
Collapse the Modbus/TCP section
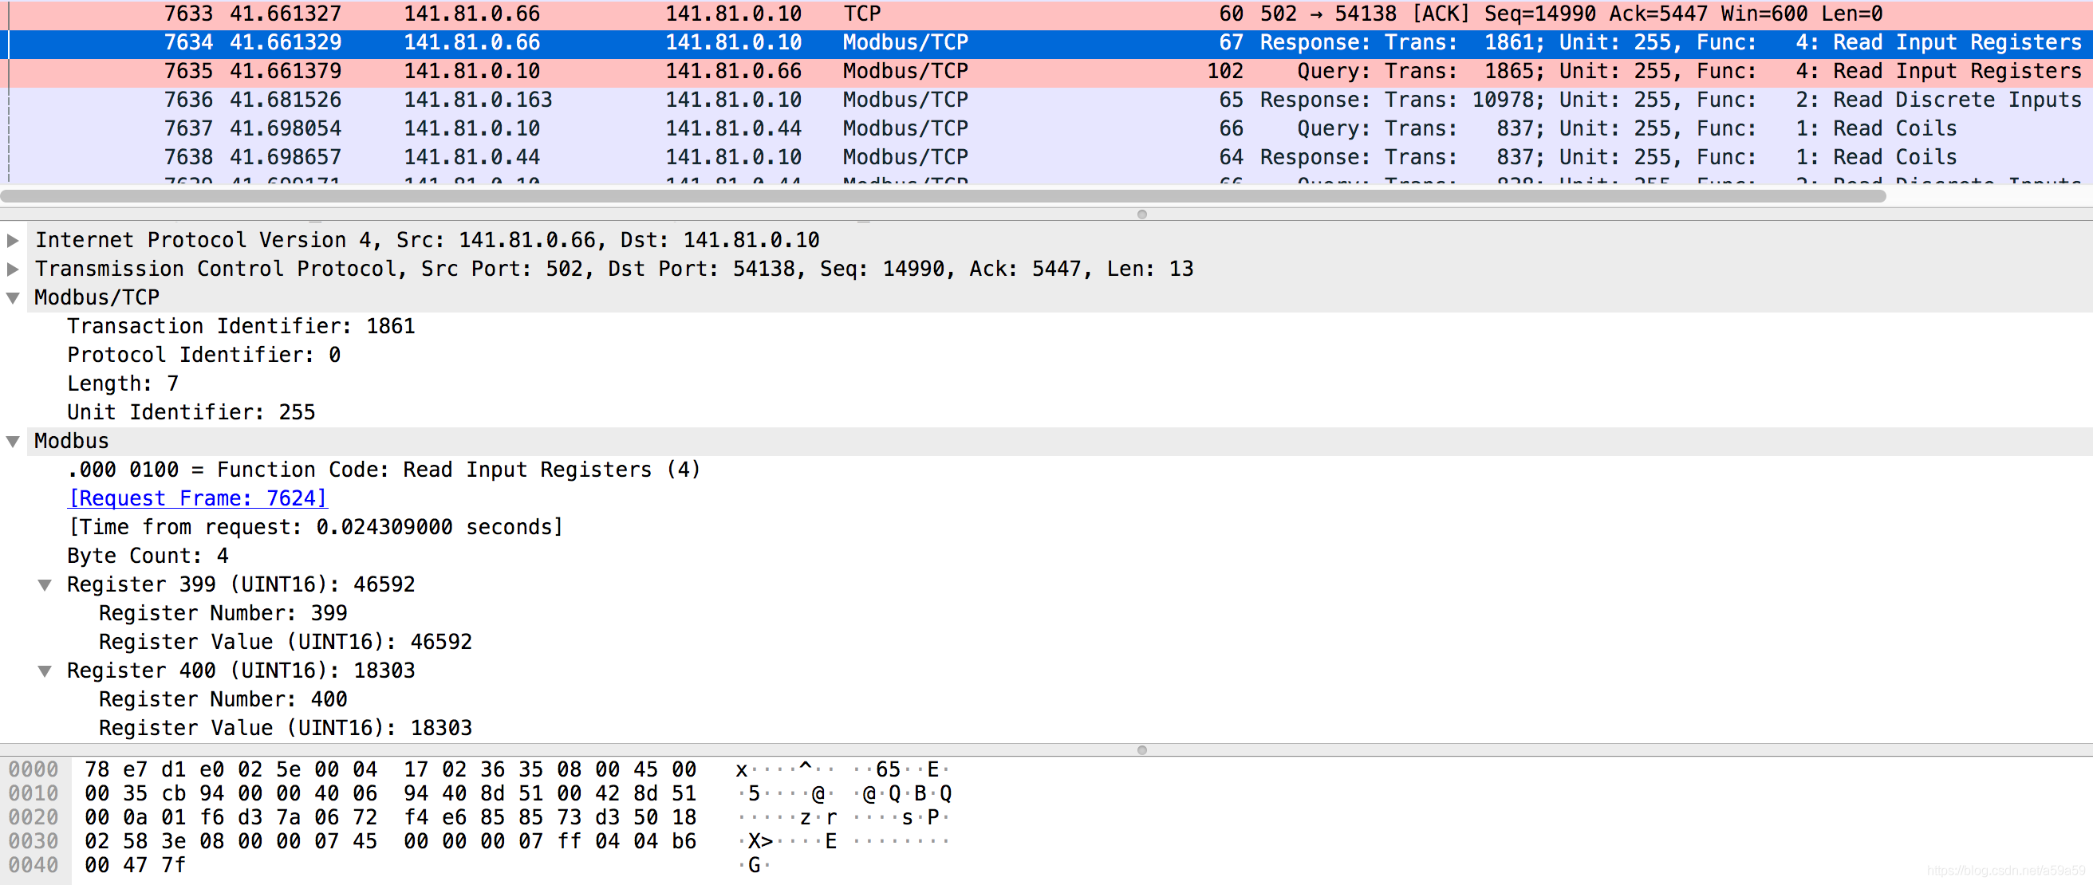pos(13,298)
